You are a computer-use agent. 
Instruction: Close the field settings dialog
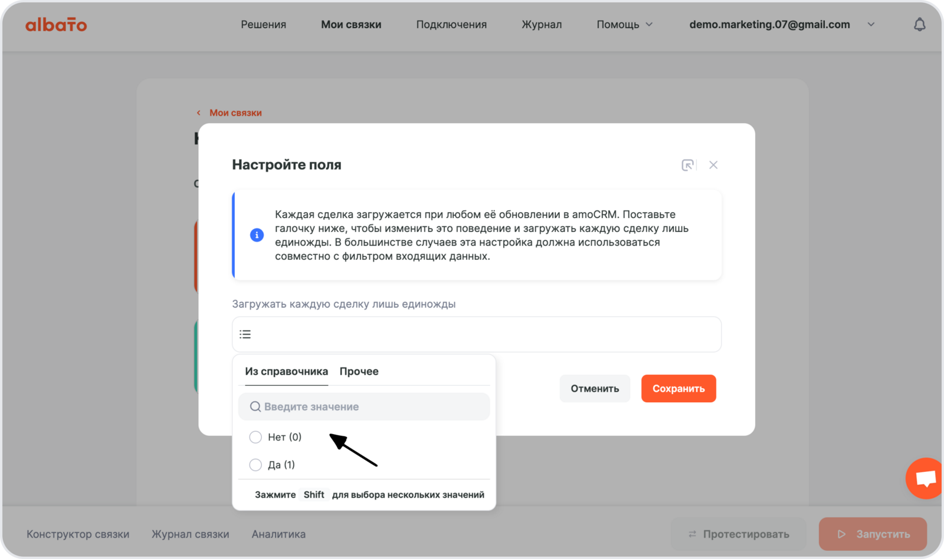[713, 165]
